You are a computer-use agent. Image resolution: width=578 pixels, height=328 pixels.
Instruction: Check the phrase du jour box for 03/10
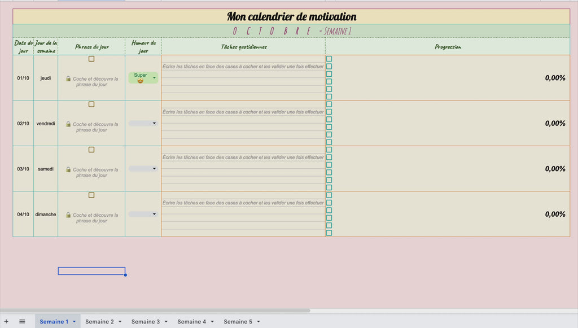coord(91,150)
